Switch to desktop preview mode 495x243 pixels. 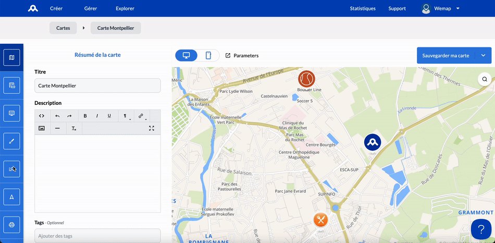186,56
